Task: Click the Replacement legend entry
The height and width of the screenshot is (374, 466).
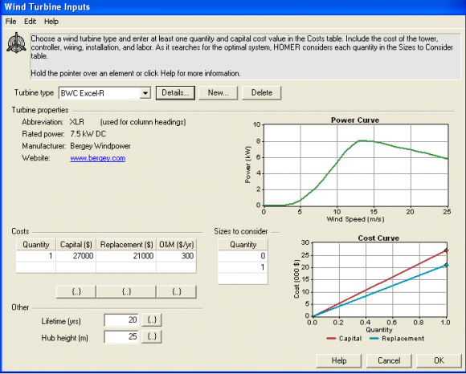Action: [397, 339]
